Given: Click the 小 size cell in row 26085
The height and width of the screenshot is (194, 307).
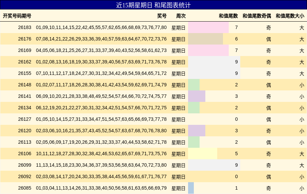Looking at the screenshot, I should pos(302,188).
